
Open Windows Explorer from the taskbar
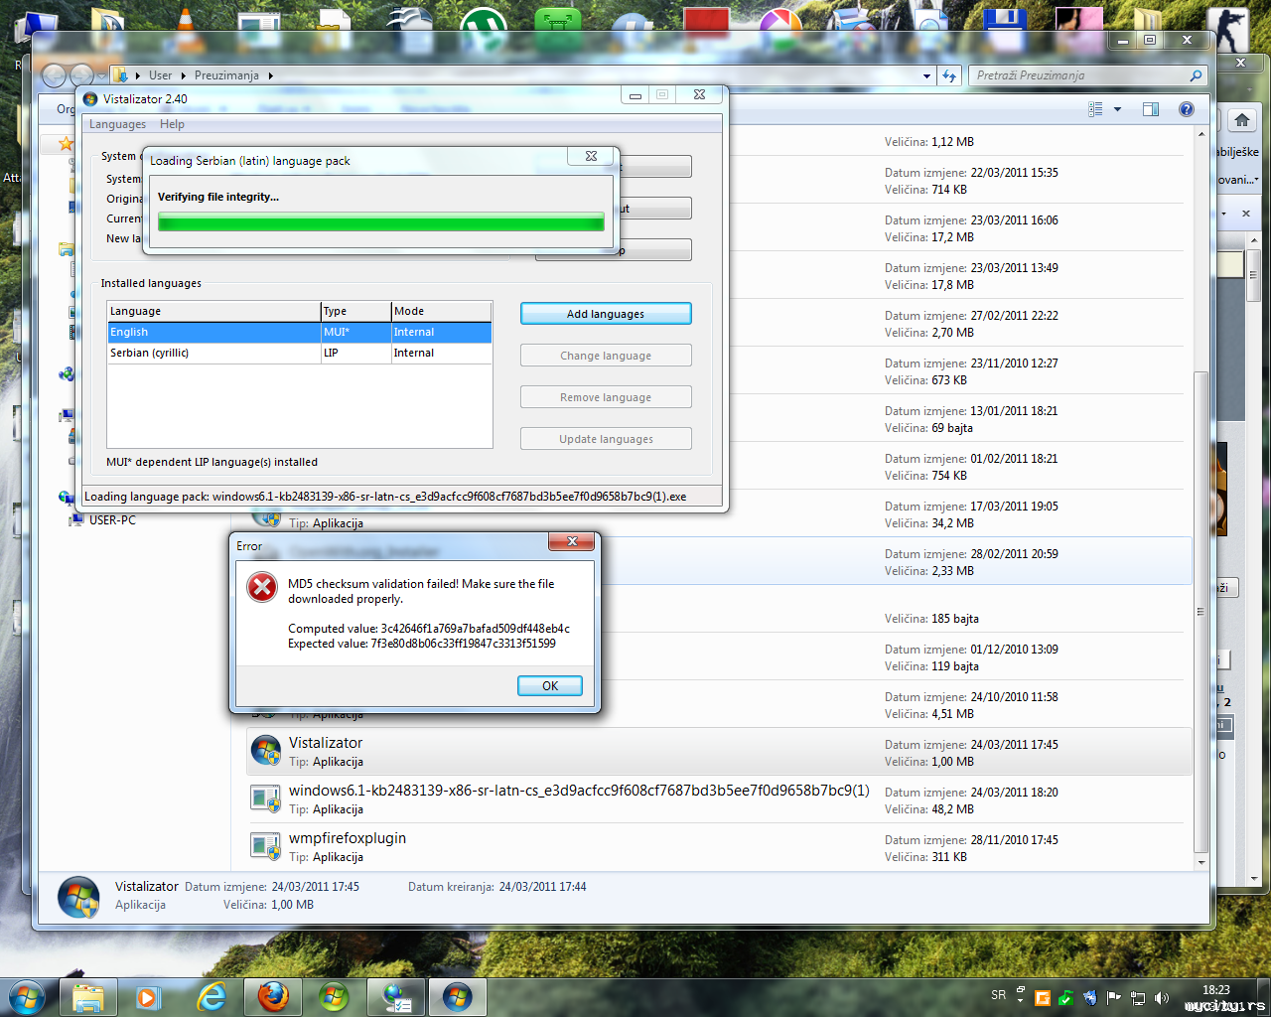tap(88, 996)
